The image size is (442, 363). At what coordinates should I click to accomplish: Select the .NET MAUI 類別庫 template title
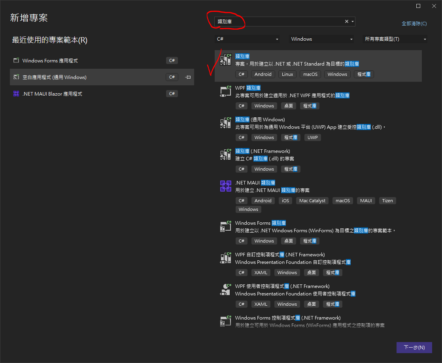click(x=255, y=183)
